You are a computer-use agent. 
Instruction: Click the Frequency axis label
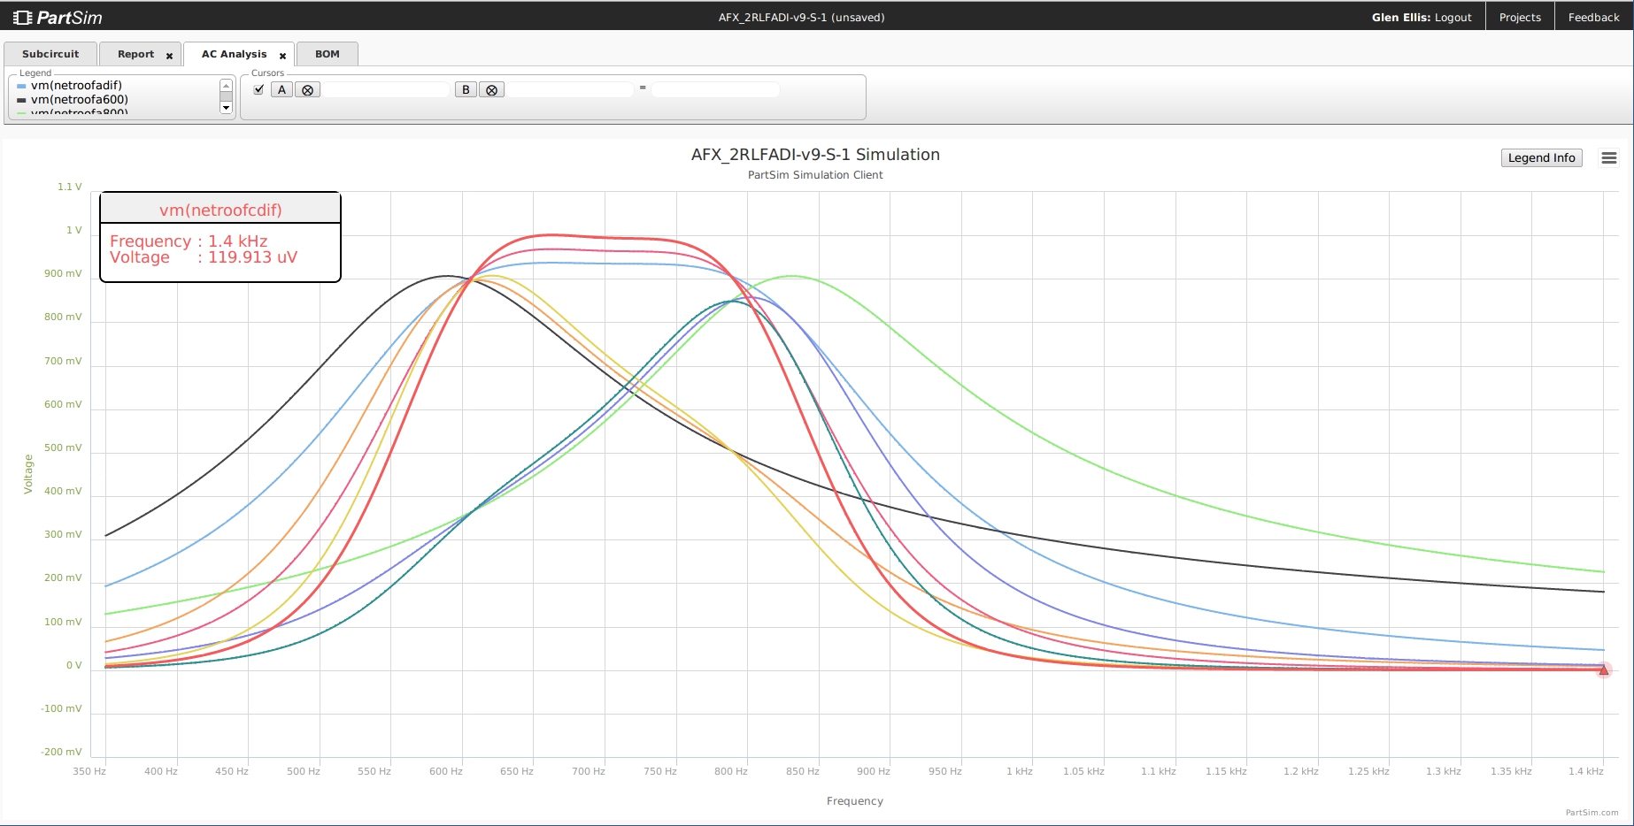[x=854, y=800]
